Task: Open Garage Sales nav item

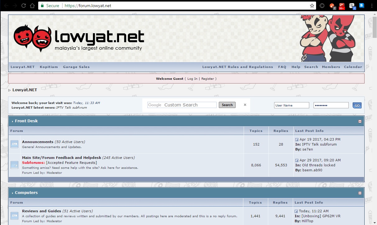Action: (x=76, y=67)
